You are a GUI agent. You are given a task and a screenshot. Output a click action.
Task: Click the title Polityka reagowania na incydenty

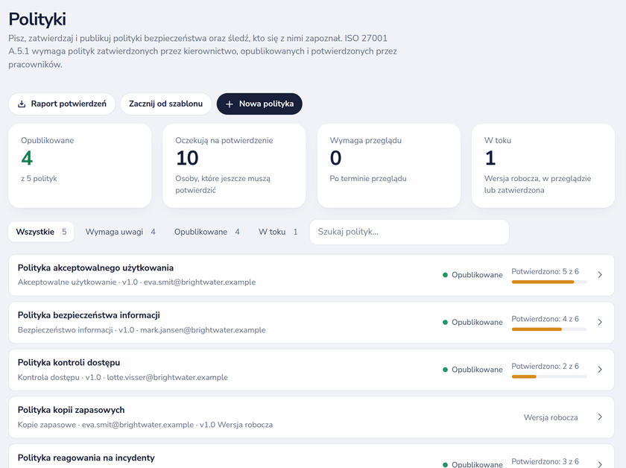86,458
